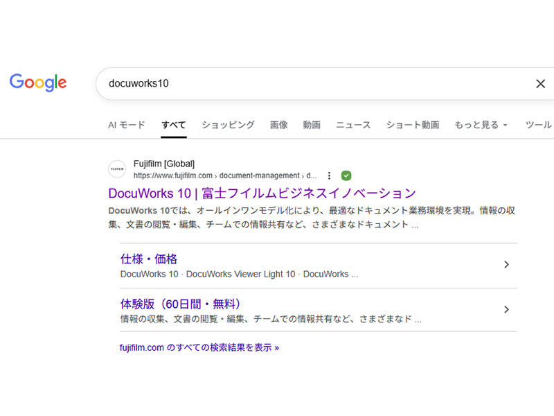Screen dimensions: 554x416
Task: Clear the search box with the X icon
Action: point(540,84)
